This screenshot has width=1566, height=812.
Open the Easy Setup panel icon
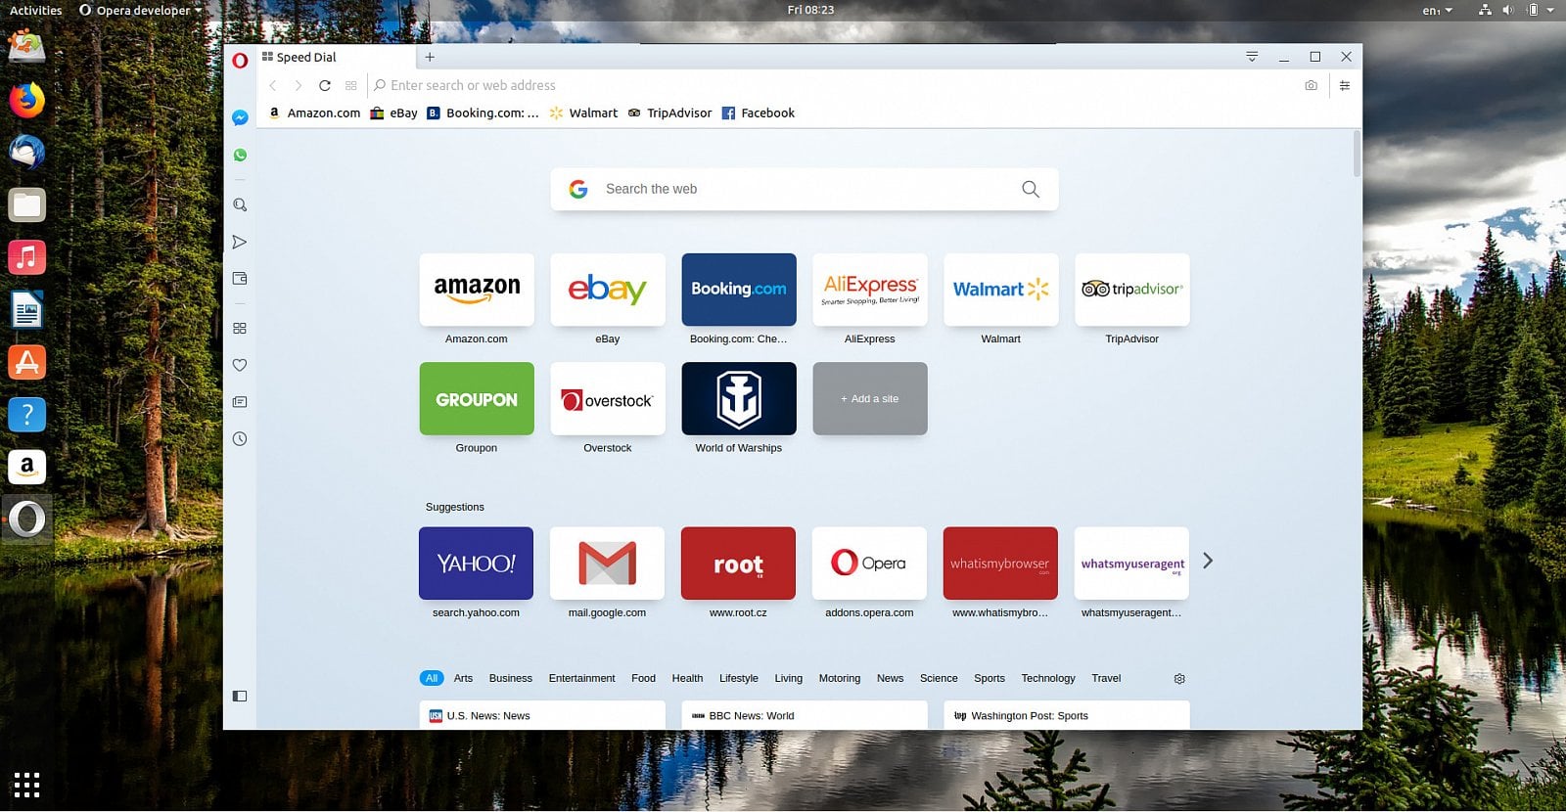(1345, 86)
